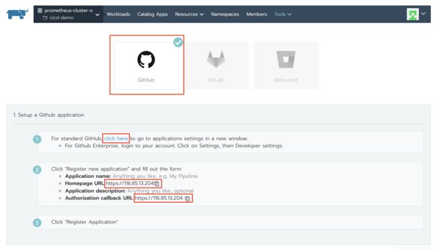The height and width of the screenshot is (251, 437).
Task: Follow the 'click here' link to GitHub settings
Action: pos(116,138)
